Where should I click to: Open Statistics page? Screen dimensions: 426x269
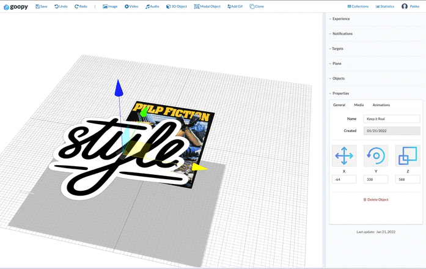[x=384, y=6]
